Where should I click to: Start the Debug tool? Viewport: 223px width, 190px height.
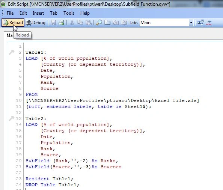(x=36, y=23)
